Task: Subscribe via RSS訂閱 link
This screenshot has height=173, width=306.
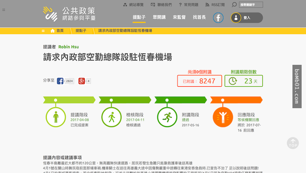Action: (215, 5)
